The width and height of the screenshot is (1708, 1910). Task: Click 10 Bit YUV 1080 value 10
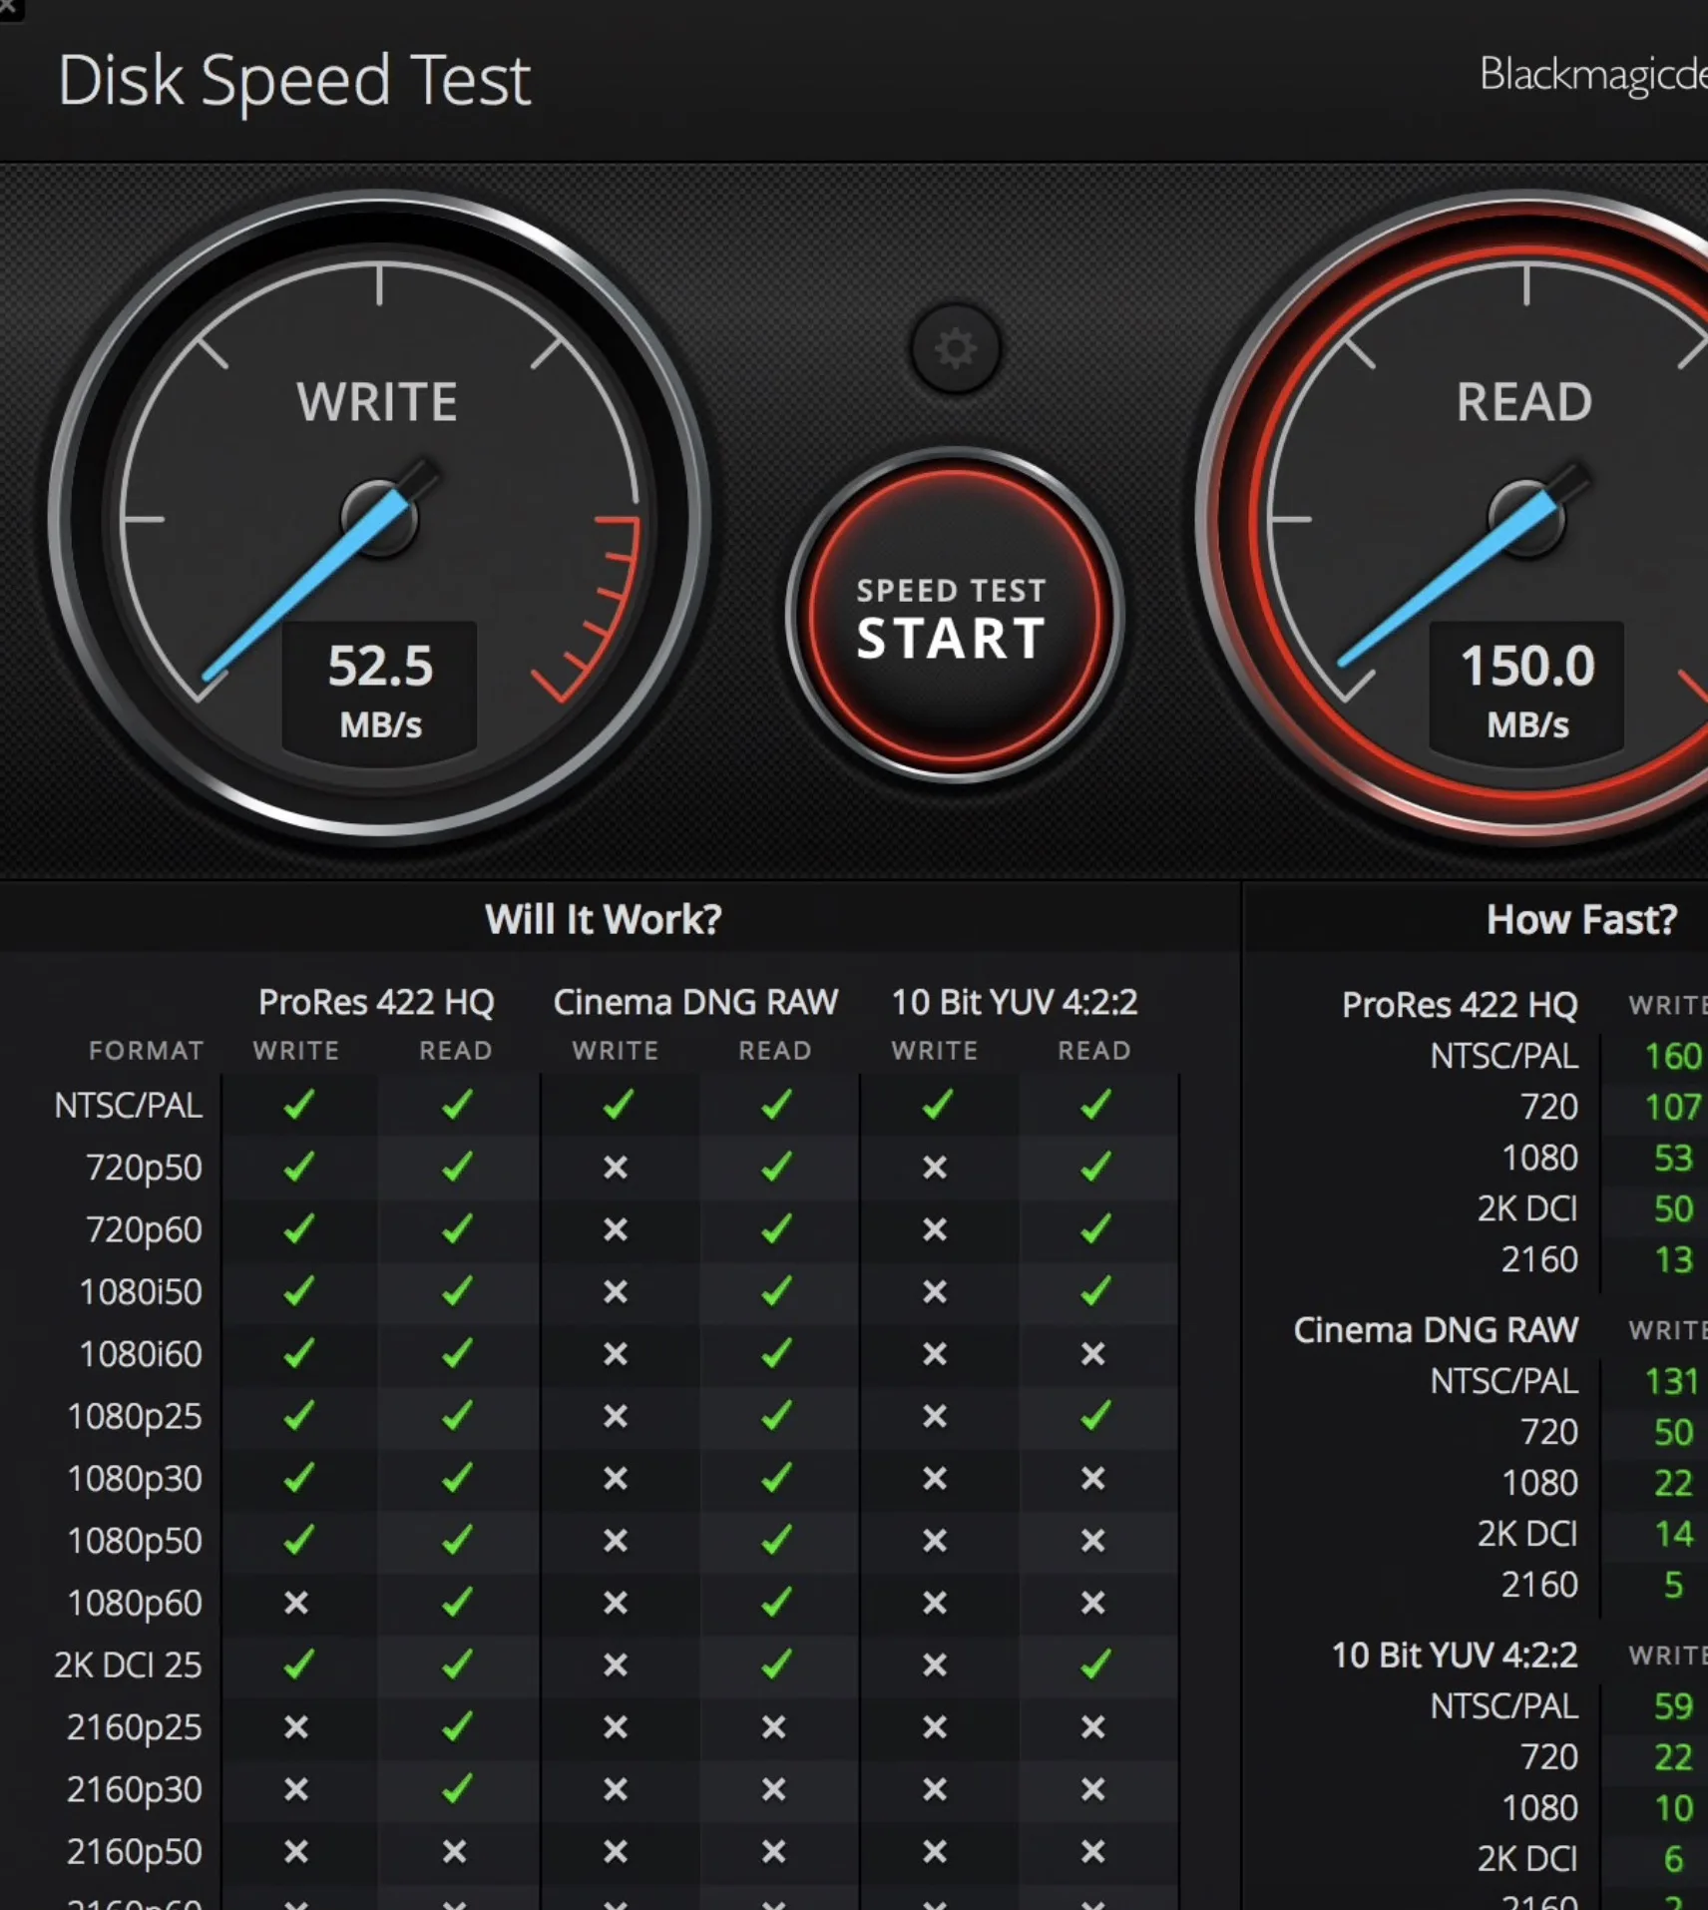(x=1673, y=1808)
